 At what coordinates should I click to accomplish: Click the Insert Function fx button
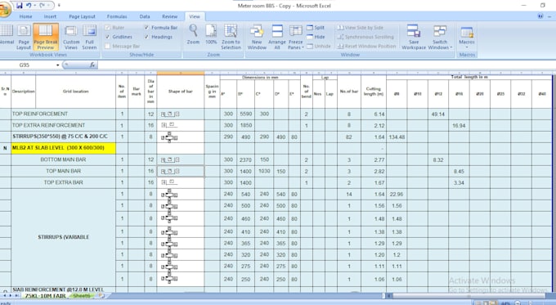coord(92,65)
